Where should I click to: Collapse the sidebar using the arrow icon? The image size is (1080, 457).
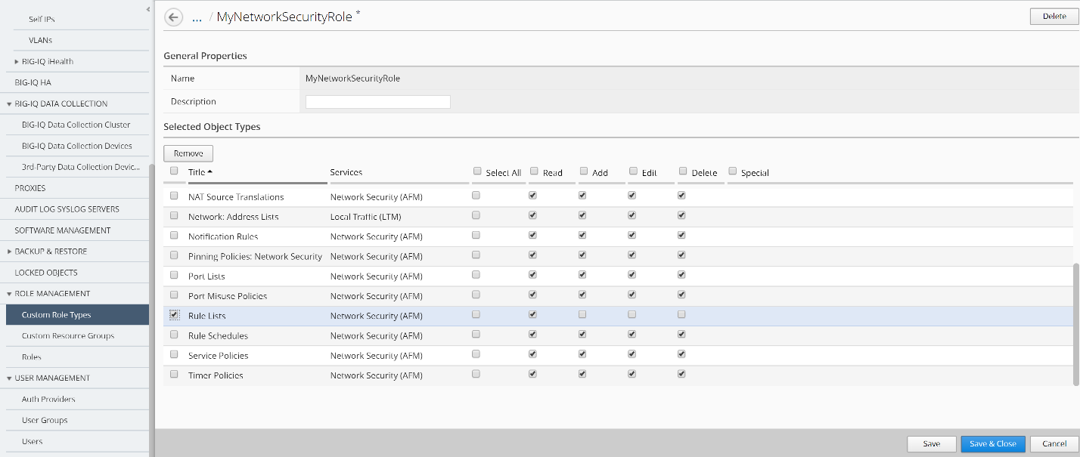(148, 9)
